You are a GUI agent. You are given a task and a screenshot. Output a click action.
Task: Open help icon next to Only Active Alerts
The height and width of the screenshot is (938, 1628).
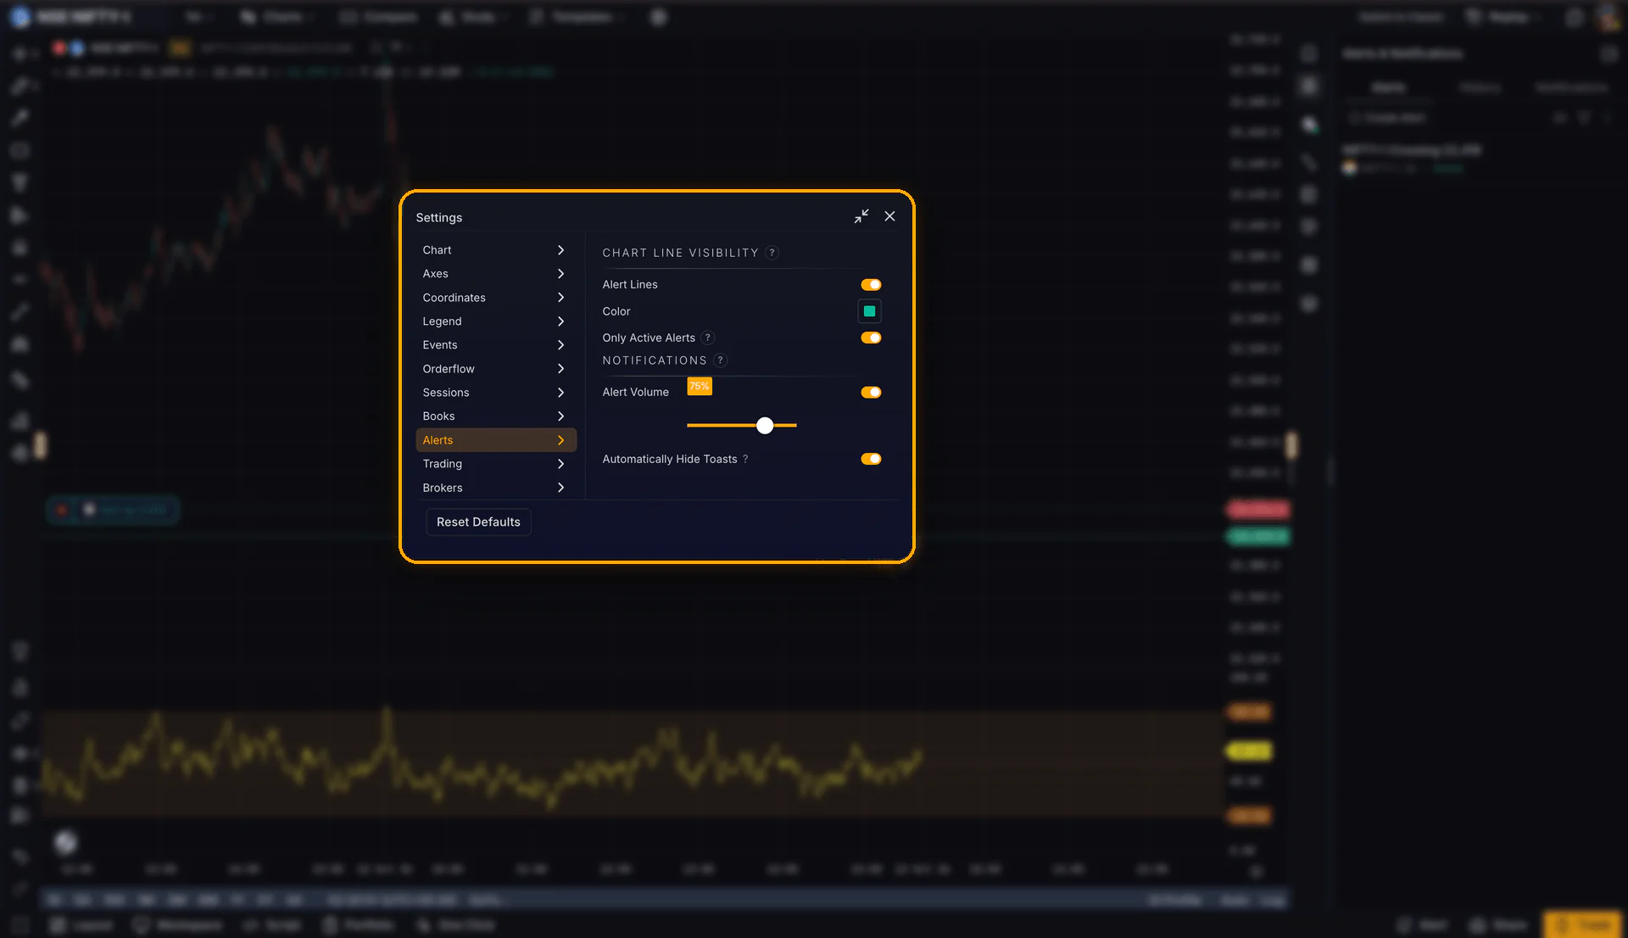[x=708, y=338]
